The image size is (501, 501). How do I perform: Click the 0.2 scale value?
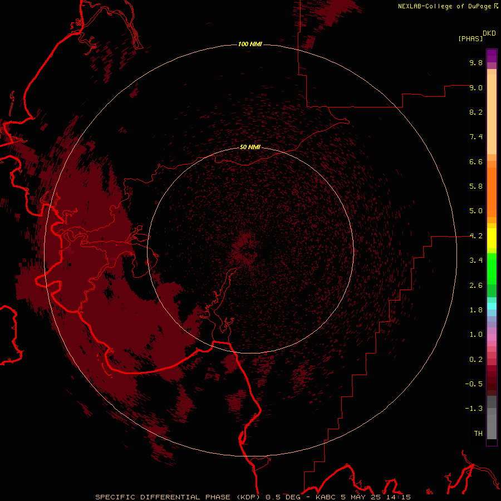pyautogui.click(x=476, y=360)
